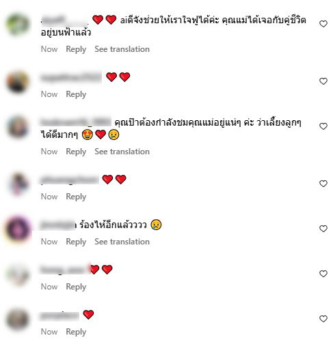This screenshot has height=340, width=333.
Task: Reply to the fourth comment
Action: click(x=76, y=197)
